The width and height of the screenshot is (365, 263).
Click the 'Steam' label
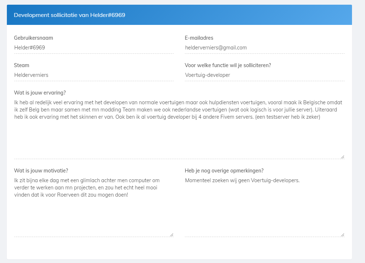[x=22, y=65]
